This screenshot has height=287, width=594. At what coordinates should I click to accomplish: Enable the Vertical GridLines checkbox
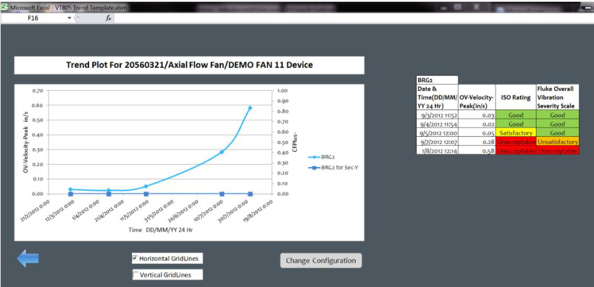[135, 275]
